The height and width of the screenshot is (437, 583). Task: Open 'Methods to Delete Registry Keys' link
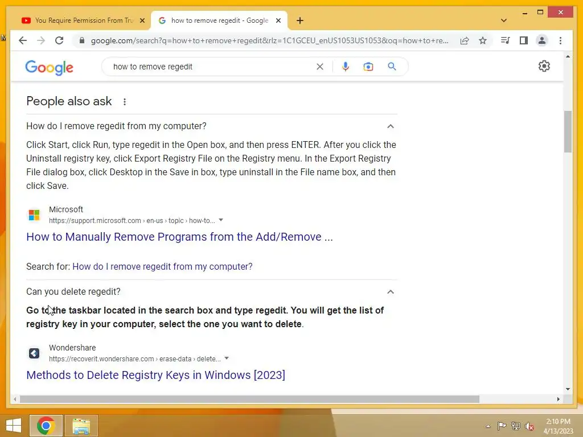pyautogui.click(x=156, y=375)
